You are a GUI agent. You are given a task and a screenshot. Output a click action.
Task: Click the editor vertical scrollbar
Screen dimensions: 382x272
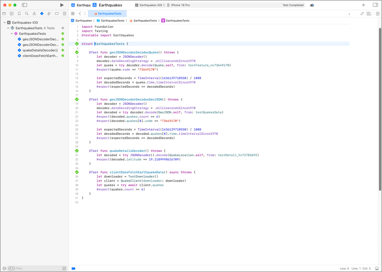pos(380,109)
